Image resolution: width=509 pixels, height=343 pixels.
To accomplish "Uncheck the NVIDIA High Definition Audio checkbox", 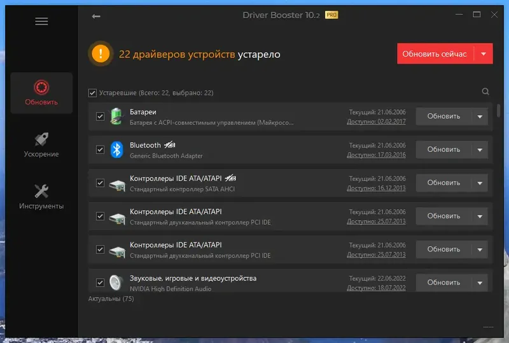I will tap(100, 283).
